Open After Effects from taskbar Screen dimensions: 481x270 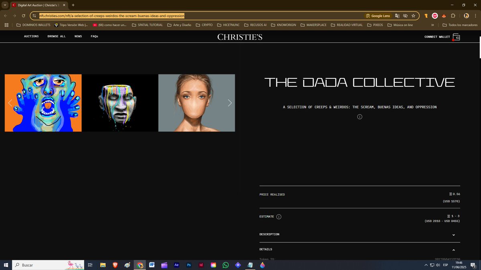pyautogui.click(x=176, y=265)
